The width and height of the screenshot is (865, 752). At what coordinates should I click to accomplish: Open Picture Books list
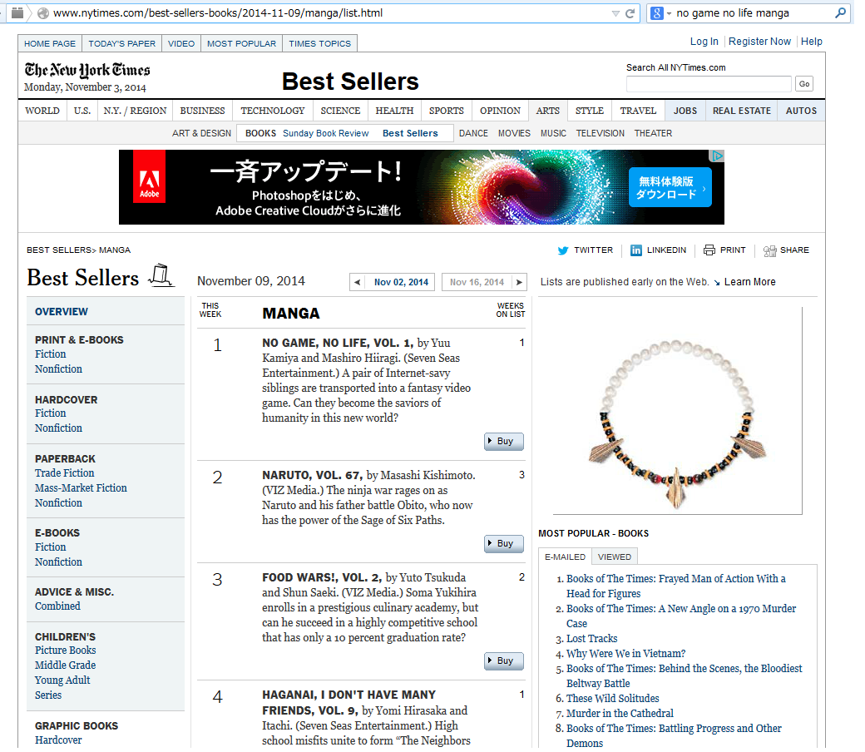tap(65, 650)
